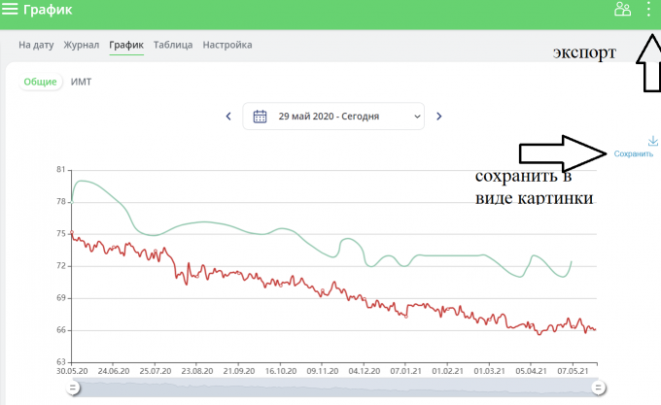Open the three-dot more options menu
This screenshot has height=405, width=661.
[649, 10]
